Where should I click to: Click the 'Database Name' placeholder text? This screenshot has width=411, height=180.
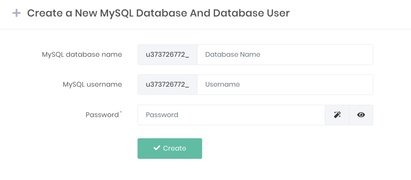pyautogui.click(x=233, y=54)
